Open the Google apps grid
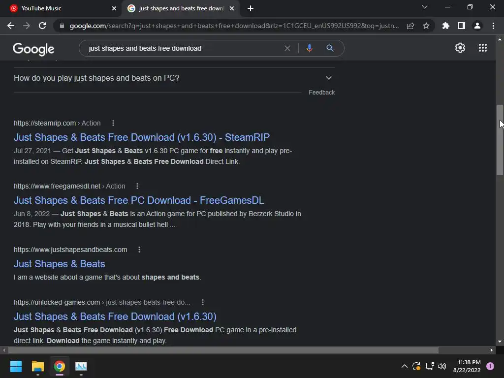This screenshot has height=378, width=504. (x=483, y=48)
